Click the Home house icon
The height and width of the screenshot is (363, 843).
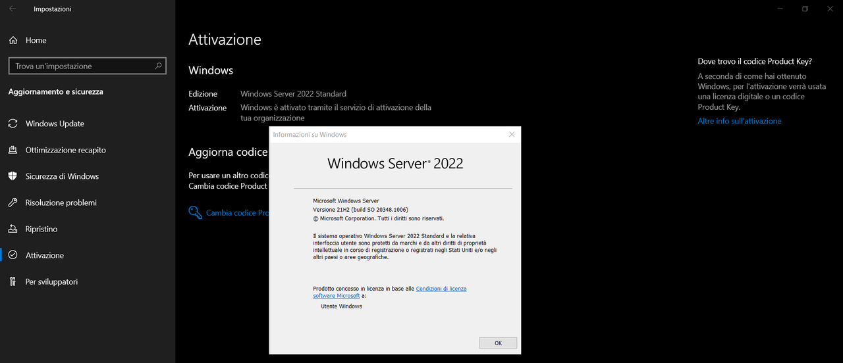coord(13,40)
